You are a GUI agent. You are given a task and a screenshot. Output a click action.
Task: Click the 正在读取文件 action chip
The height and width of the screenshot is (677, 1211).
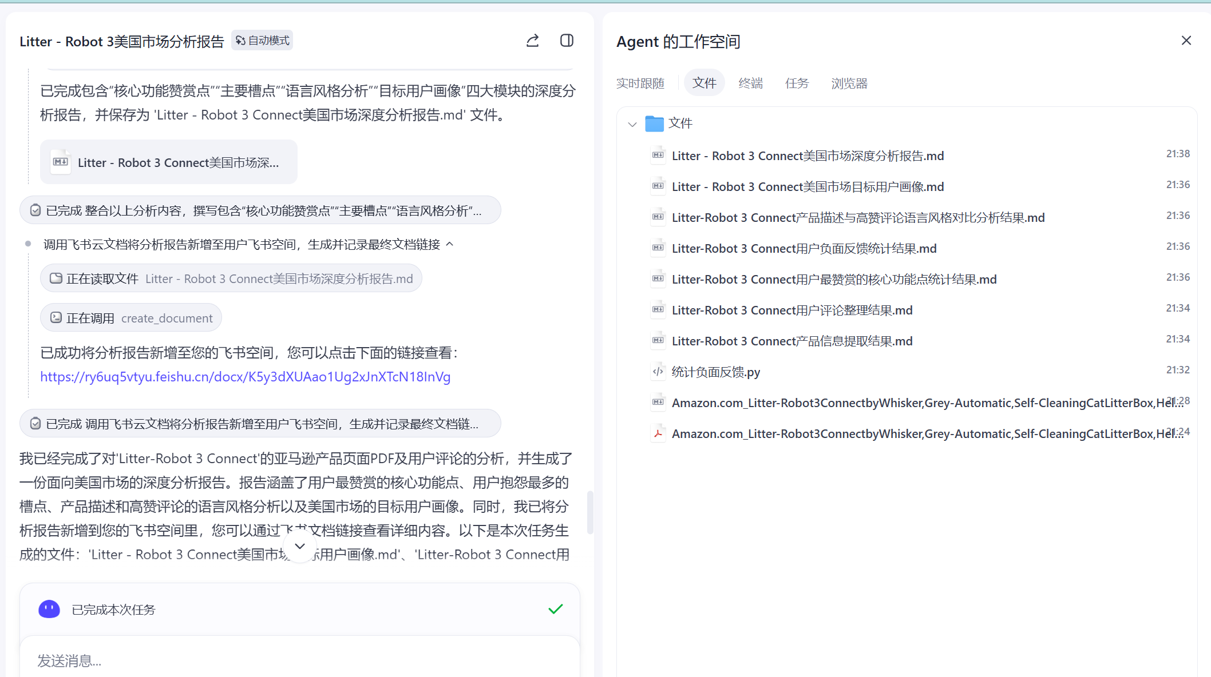[231, 278]
